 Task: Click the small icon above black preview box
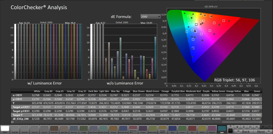point(230,127)
